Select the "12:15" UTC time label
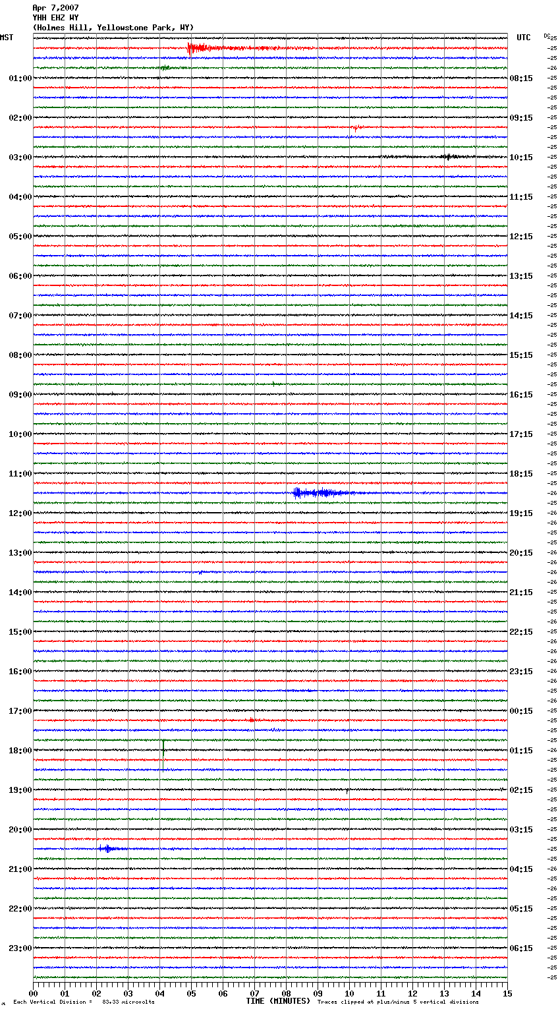The width and height of the screenshot is (560, 1011). [x=521, y=237]
